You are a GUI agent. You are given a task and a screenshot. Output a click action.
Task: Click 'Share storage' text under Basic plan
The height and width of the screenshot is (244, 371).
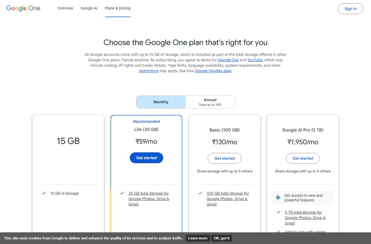225,171
